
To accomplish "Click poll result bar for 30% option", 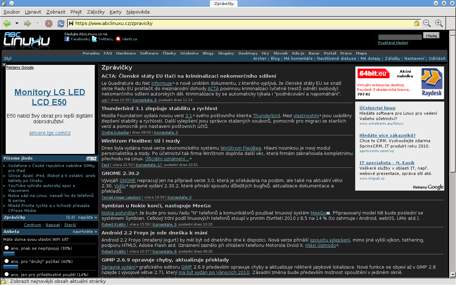I will 9,254.
